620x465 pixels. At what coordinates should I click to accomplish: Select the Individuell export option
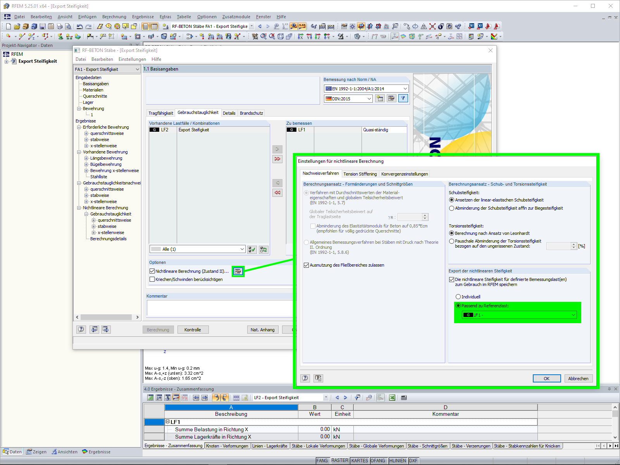pyautogui.click(x=458, y=297)
